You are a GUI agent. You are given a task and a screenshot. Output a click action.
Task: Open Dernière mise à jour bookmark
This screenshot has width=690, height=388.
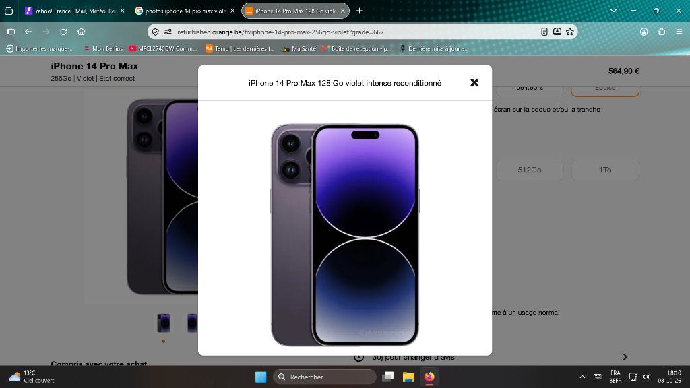click(434, 48)
